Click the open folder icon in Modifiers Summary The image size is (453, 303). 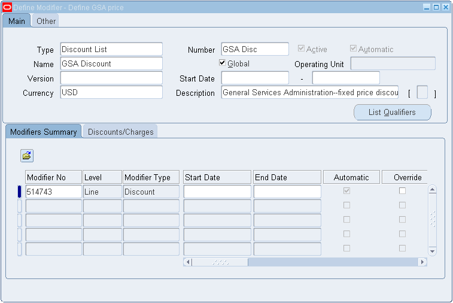(x=27, y=156)
